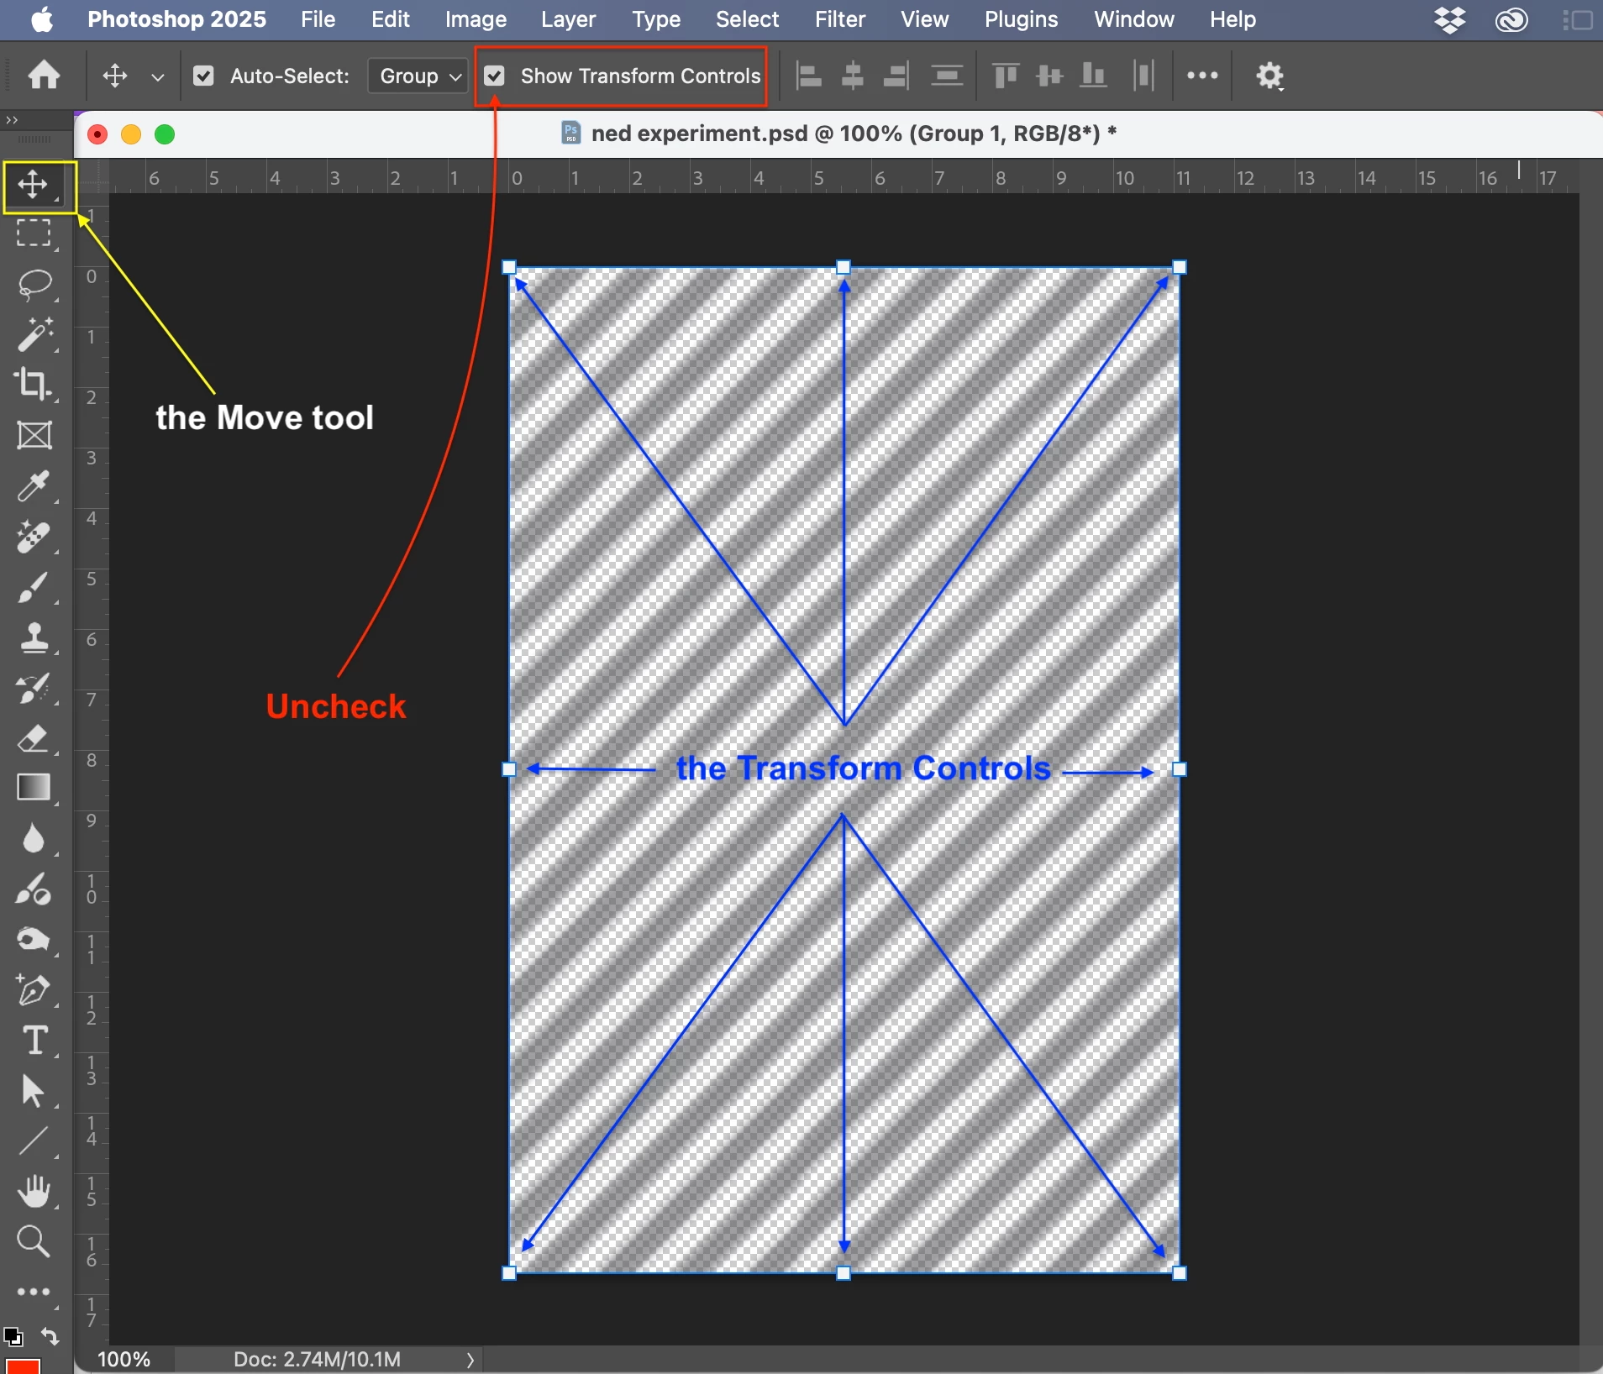Screen dimensions: 1603x1374
Task: Open the Apple menu
Action: pos(42,18)
